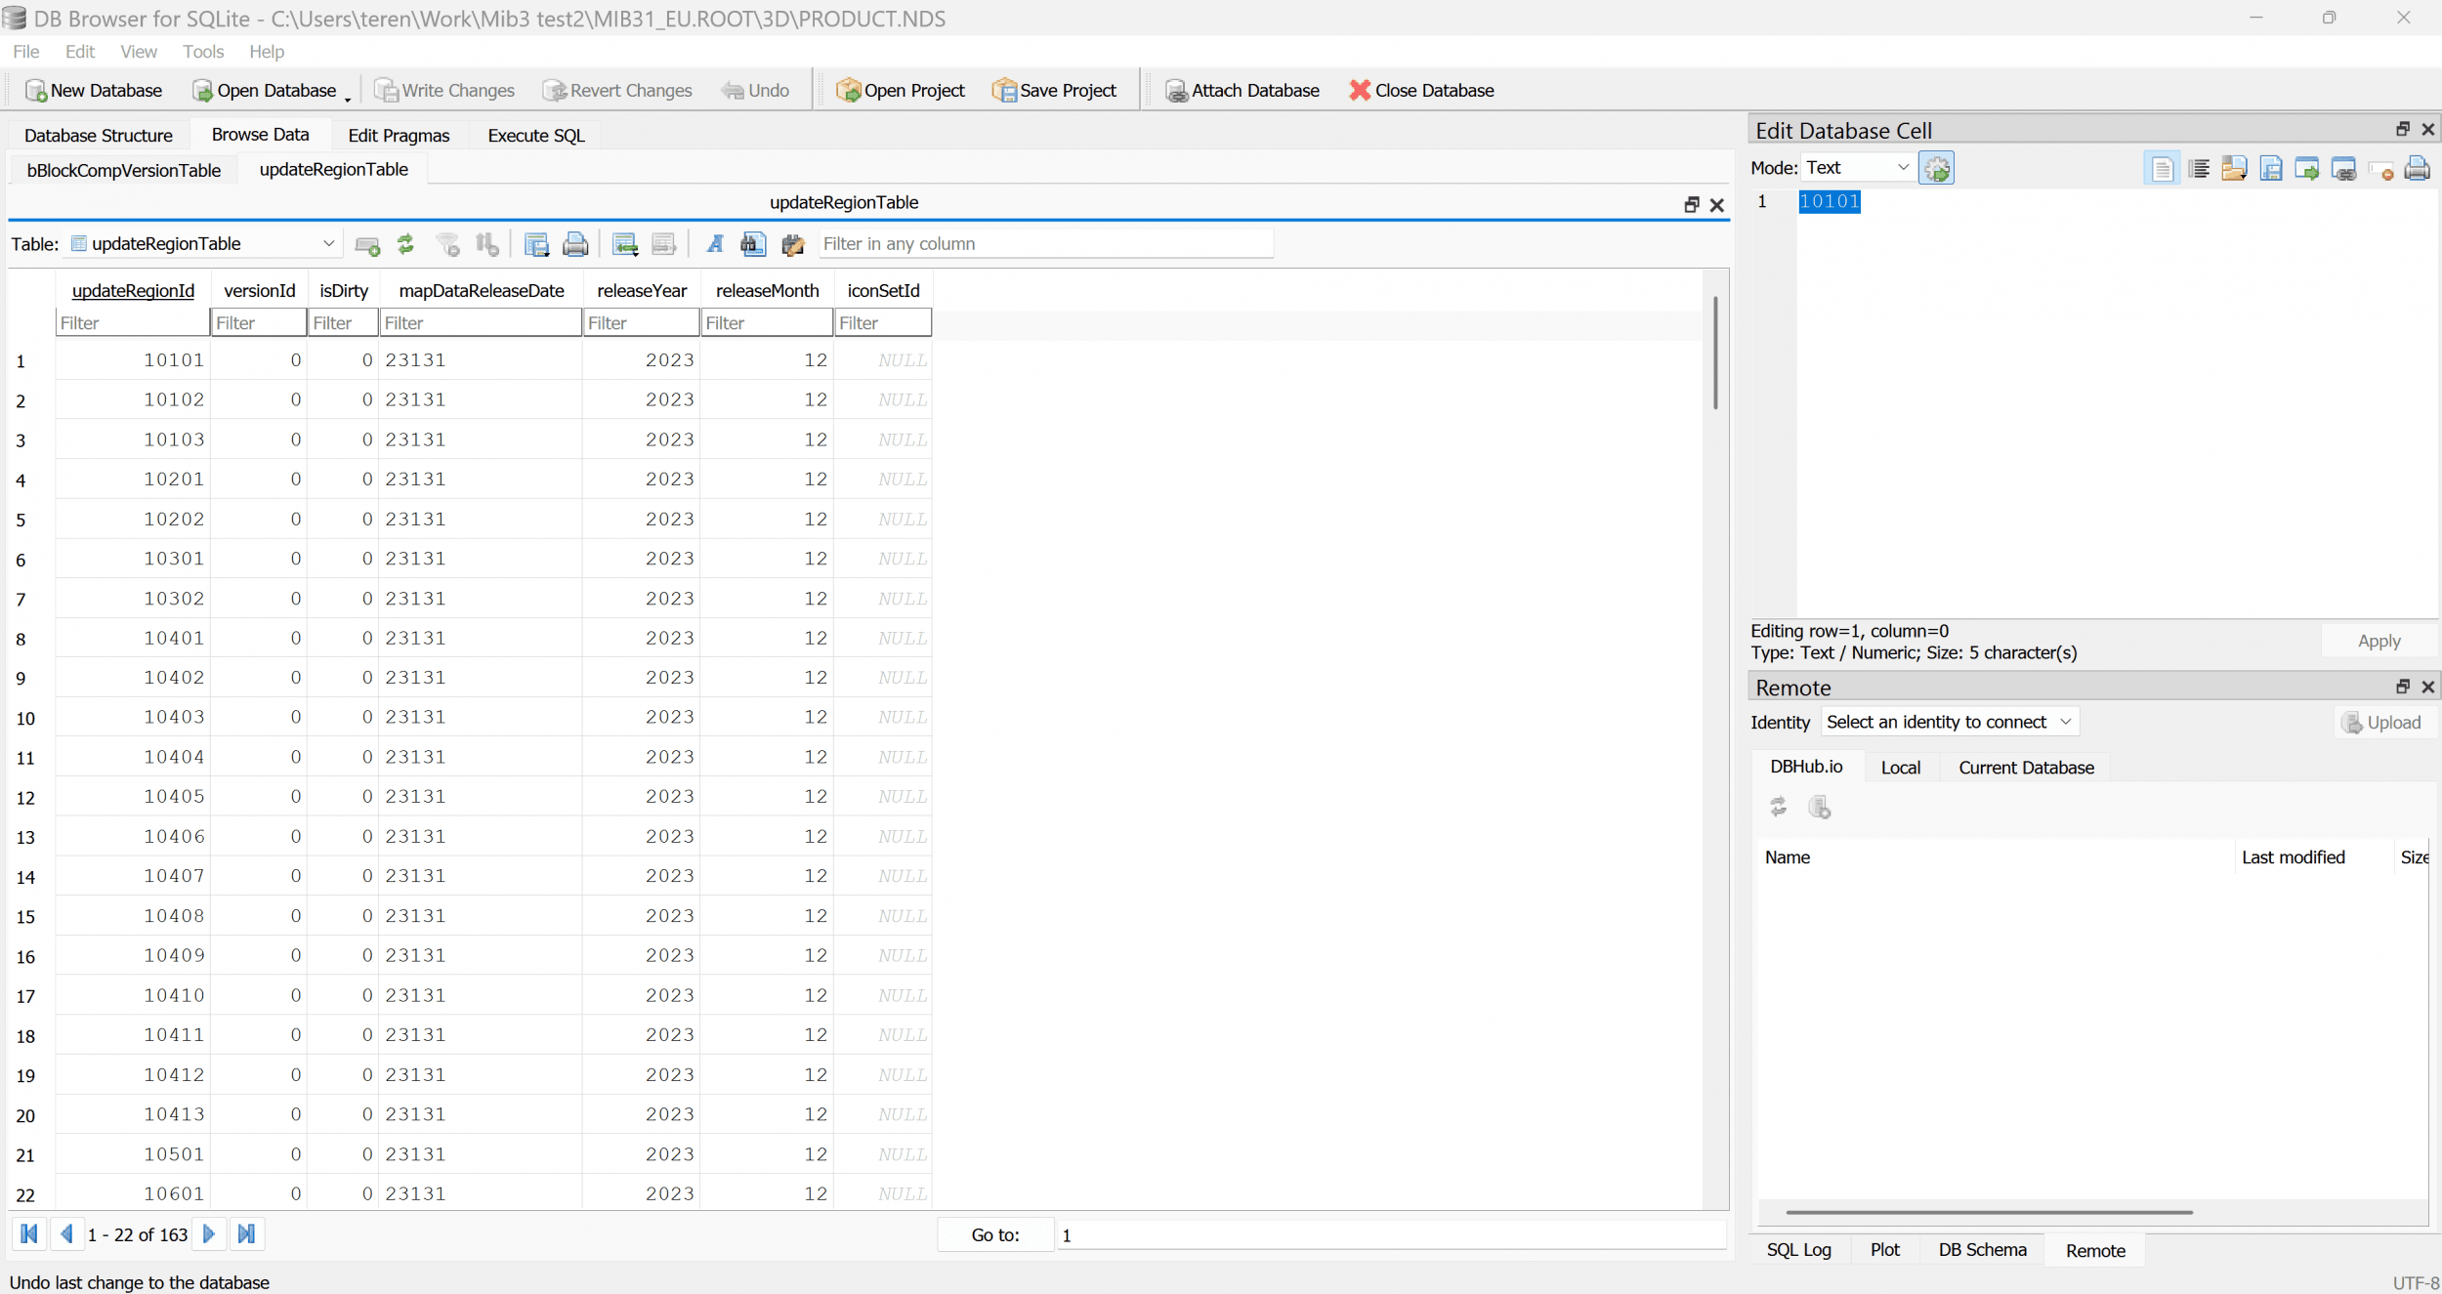Switch to the Local tab in Remote panel
Screen dimensions: 2442x1294
tap(1901, 768)
